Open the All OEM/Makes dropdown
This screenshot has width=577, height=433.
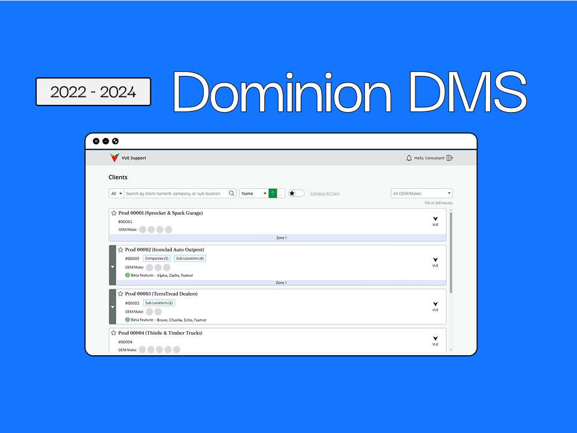(421, 194)
